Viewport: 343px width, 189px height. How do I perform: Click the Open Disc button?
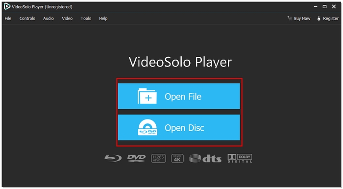click(x=179, y=127)
